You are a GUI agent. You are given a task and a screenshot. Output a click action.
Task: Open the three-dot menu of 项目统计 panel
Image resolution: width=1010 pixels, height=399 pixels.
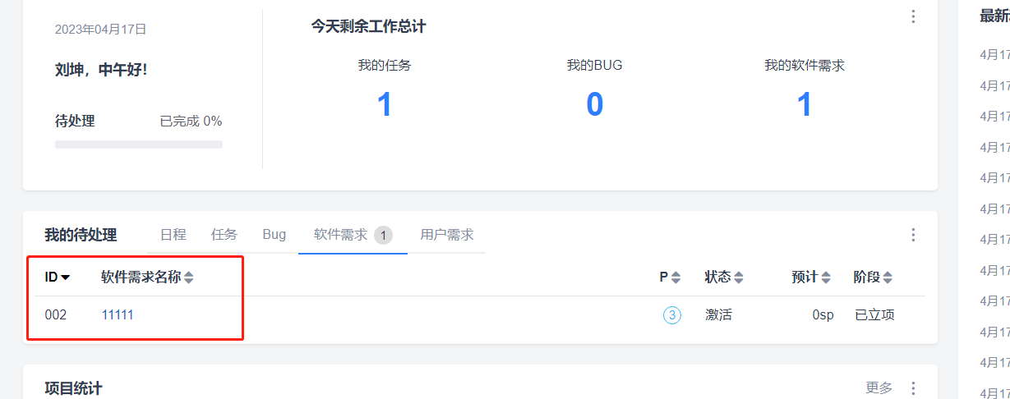913,388
